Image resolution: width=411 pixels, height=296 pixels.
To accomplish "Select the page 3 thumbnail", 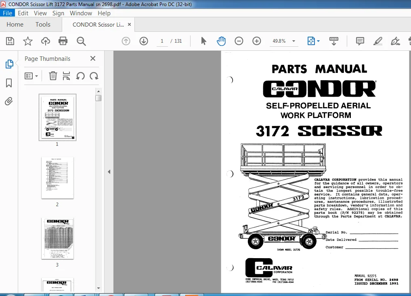I will [x=57, y=238].
